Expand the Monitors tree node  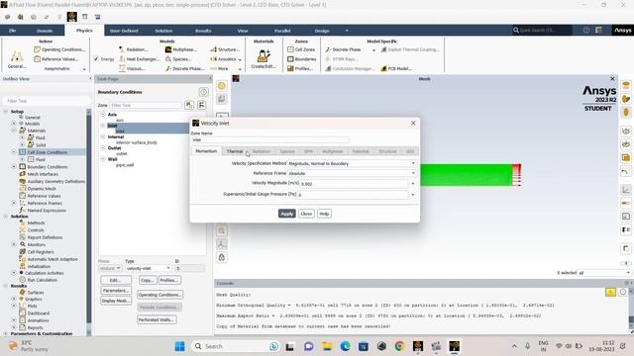click(14, 244)
